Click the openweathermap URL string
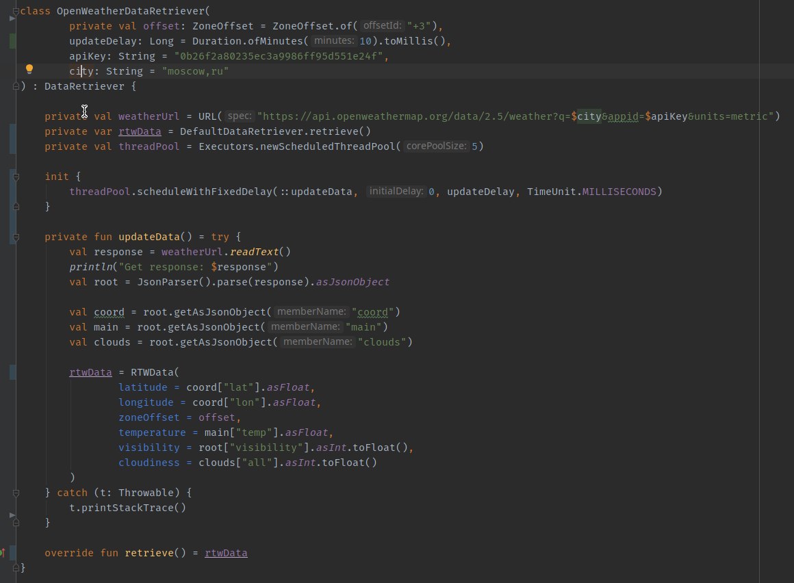 (x=515, y=116)
